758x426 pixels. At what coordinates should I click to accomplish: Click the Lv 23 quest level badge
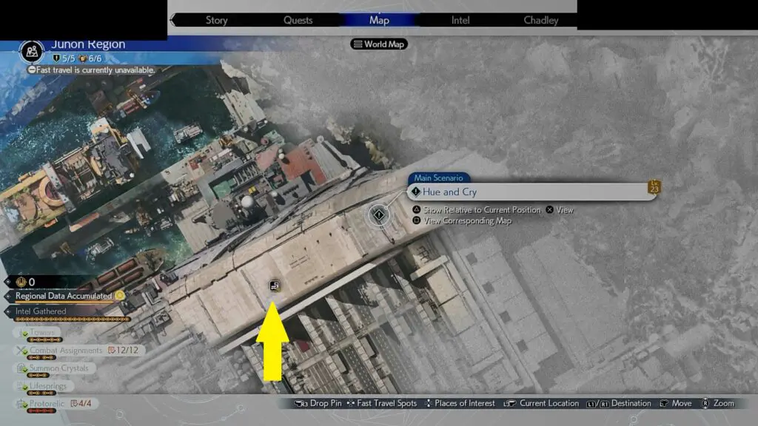[x=654, y=187]
